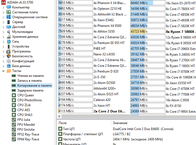Expand the Сеть tree node
196x145 pixels.
(3, 42)
